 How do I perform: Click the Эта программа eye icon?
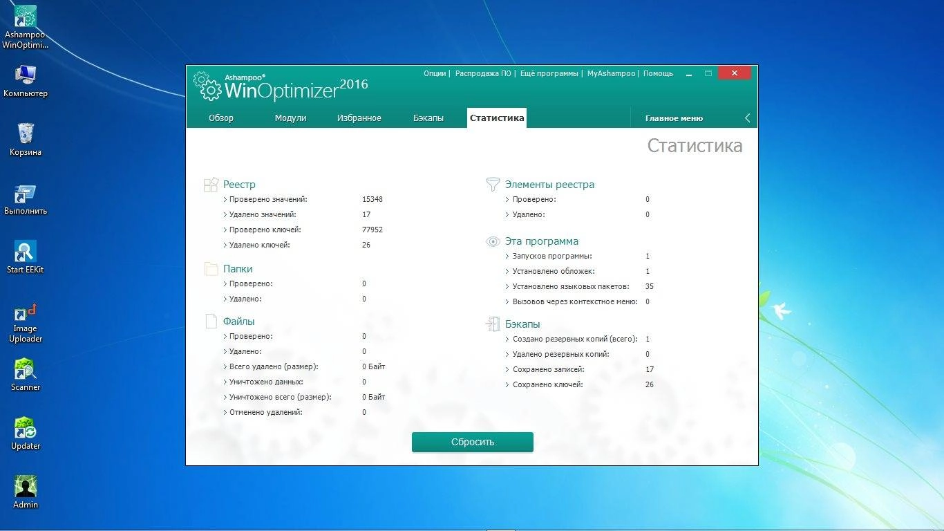click(493, 241)
